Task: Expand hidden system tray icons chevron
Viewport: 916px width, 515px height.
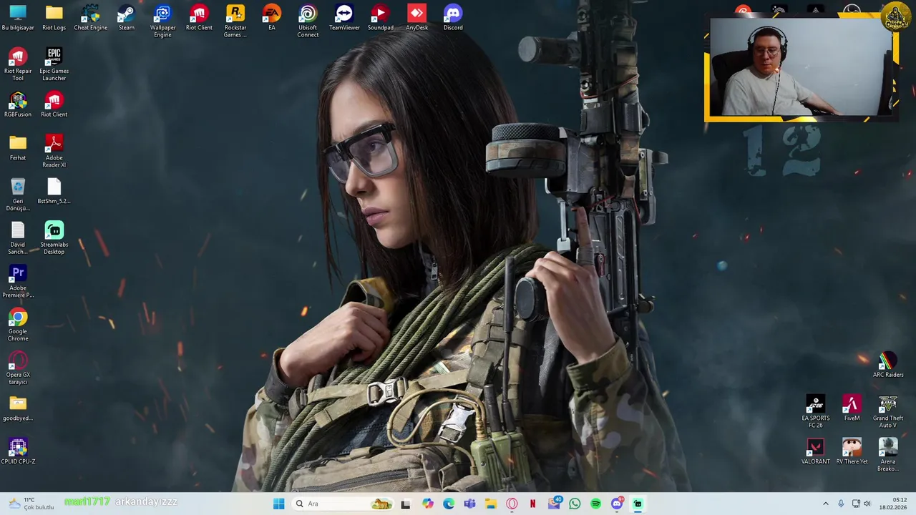Action: pyautogui.click(x=825, y=504)
